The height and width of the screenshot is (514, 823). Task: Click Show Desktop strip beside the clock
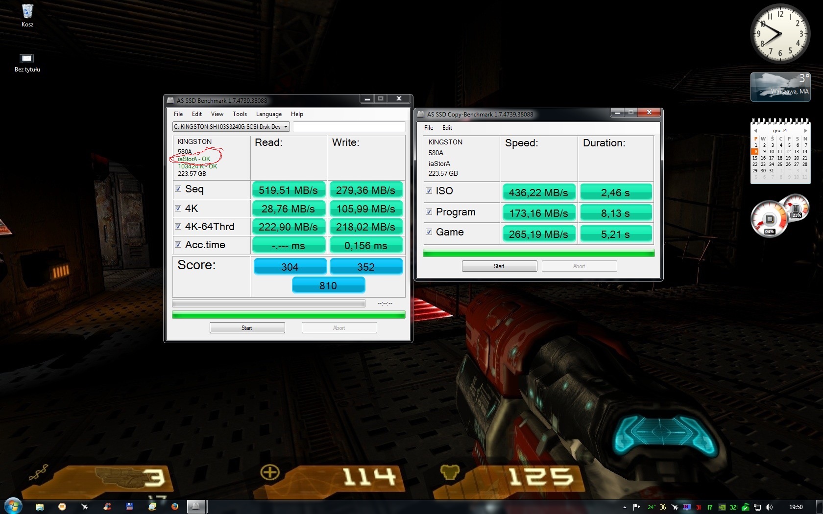click(x=820, y=507)
